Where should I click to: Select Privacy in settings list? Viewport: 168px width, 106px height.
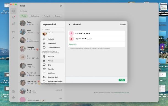53,61
